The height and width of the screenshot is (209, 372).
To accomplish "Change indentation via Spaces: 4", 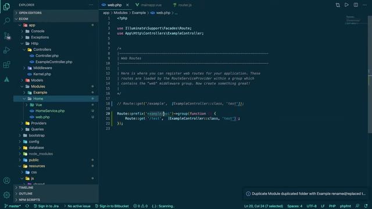I will click(295, 206).
